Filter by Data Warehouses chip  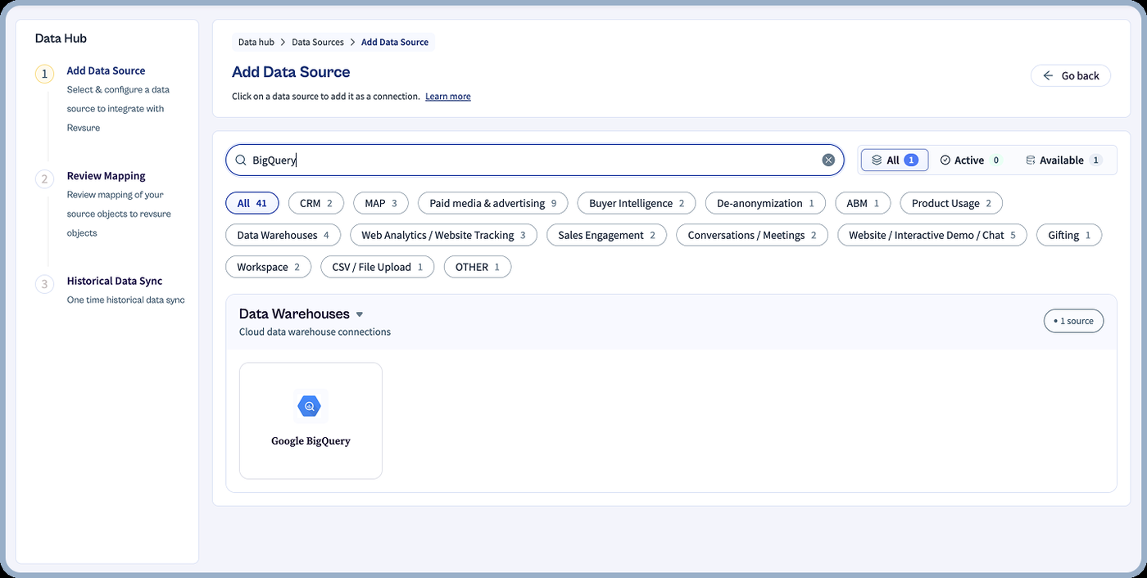point(283,235)
